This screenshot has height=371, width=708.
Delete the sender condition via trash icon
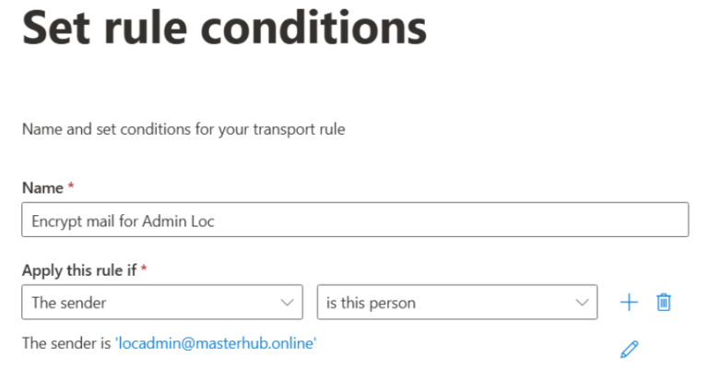(x=663, y=302)
